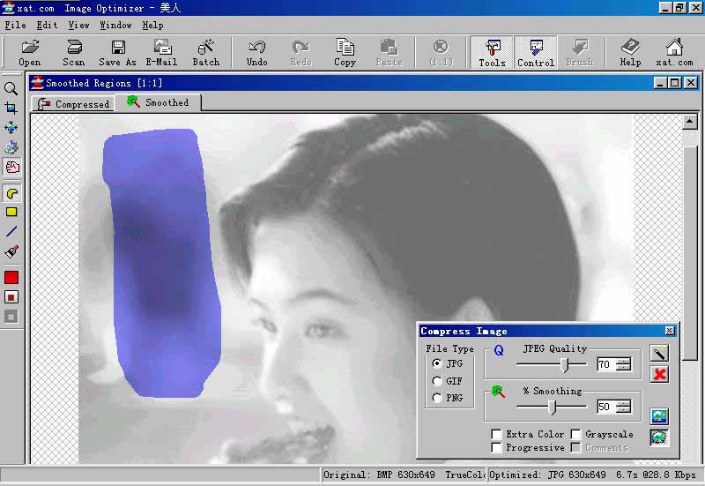Click the Copy toolbar icon
This screenshot has height=486, width=705.
(345, 53)
